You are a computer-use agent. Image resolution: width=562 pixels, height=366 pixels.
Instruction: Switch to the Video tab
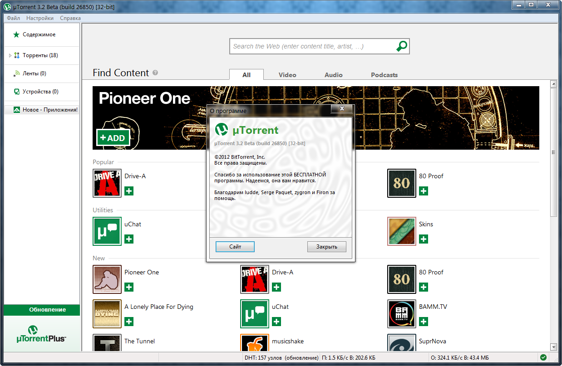tap(287, 75)
